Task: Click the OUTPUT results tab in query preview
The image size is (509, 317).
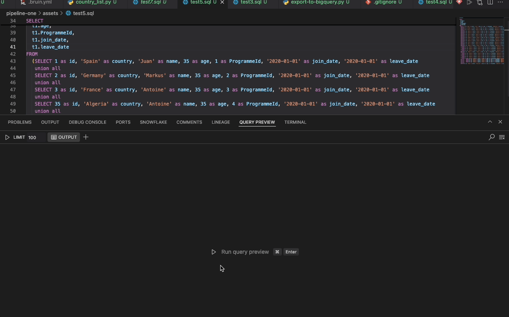Action: point(64,137)
